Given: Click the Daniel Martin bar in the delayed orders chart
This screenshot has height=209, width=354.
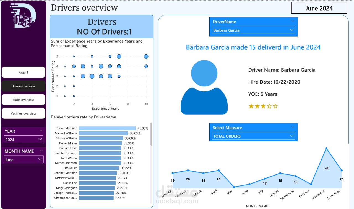Looking at the screenshot, I should click(100, 143).
